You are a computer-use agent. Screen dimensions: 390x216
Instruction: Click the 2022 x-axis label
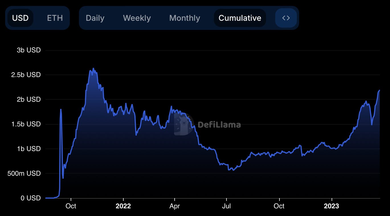pos(123,206)
